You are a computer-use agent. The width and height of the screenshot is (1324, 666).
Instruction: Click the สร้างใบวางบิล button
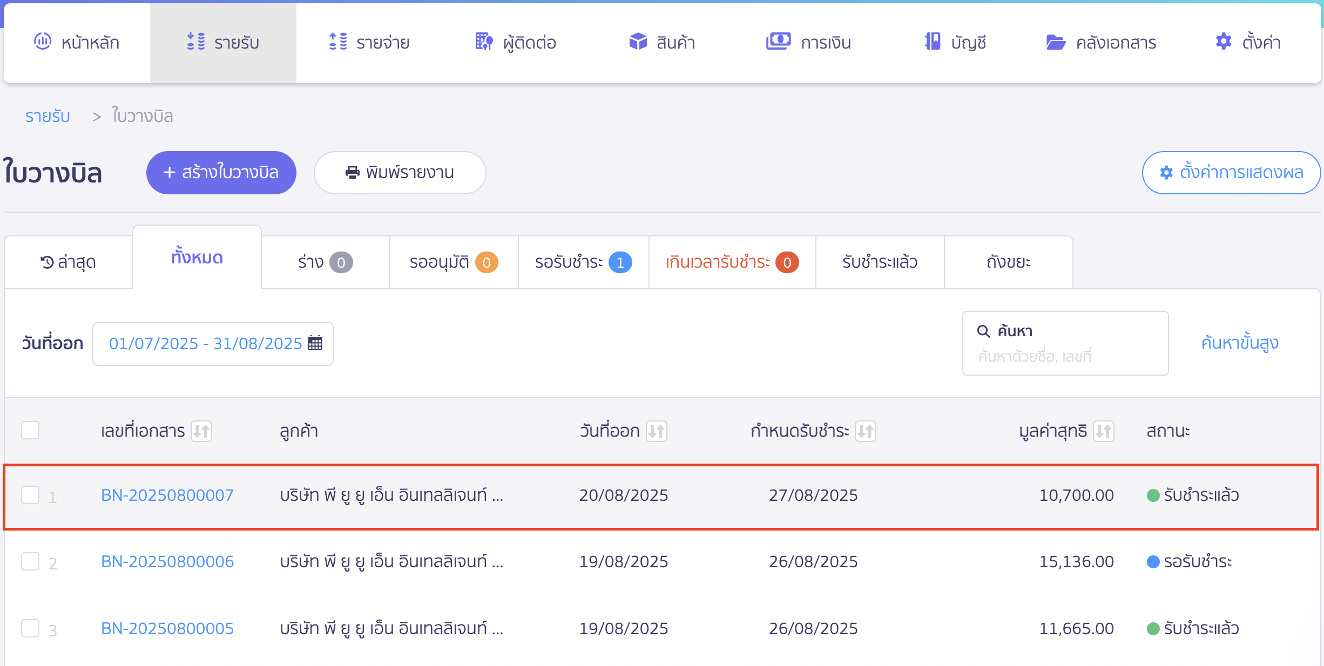click(x=221, y=173)
